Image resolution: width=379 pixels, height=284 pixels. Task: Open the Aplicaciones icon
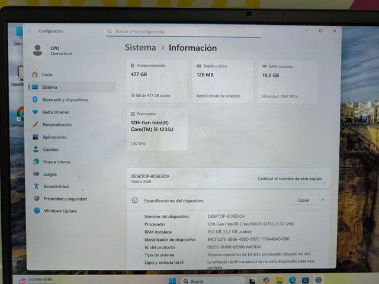36,137
